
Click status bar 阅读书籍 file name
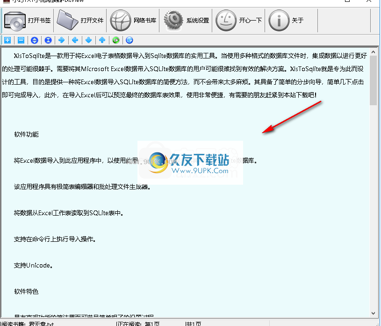[27, 324]
